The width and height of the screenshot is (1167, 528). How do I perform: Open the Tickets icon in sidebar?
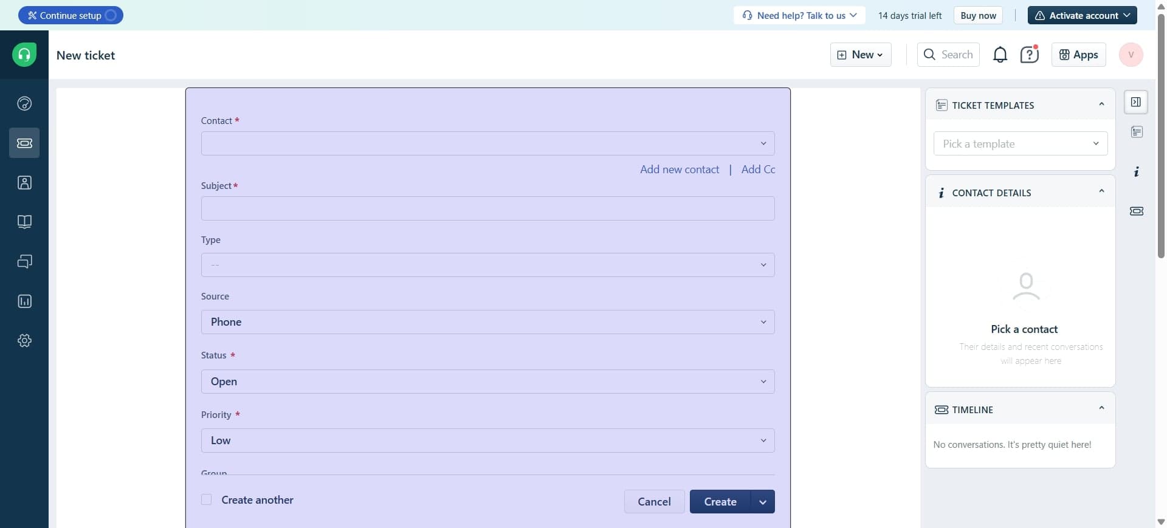tap(24, 143)
